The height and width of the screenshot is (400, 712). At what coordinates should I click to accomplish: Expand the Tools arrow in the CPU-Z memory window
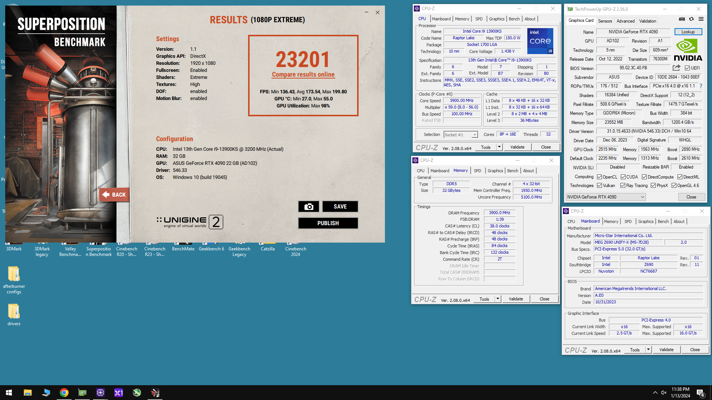click(498, 299)
